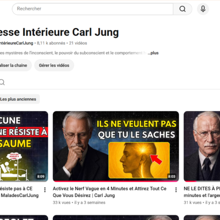This screenshot has height=220, width=220.
Task: Click the 21 vidéos count text
Action: pos(78,43)
